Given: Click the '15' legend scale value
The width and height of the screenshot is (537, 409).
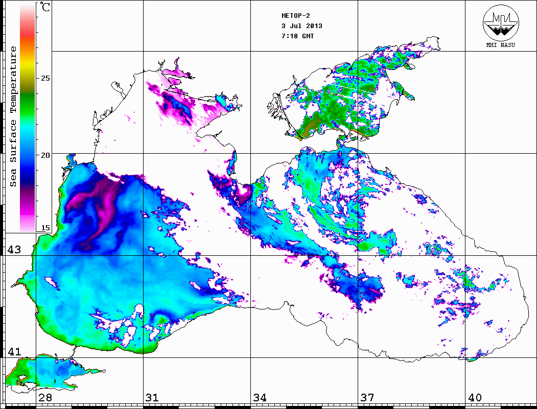Looking at the screenshot, I should pos(45,228).
